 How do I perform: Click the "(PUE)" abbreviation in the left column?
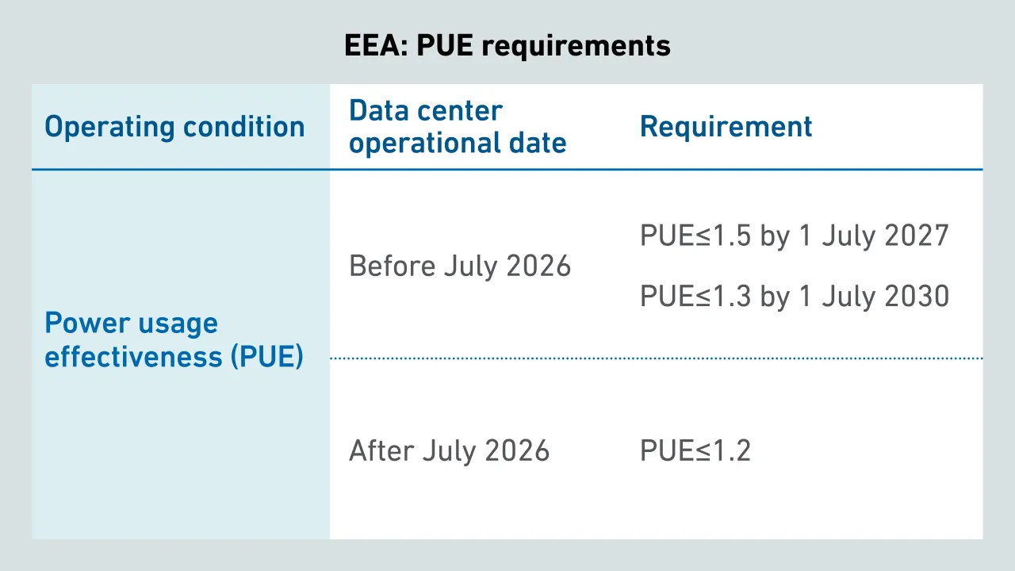tap(266, 356)
